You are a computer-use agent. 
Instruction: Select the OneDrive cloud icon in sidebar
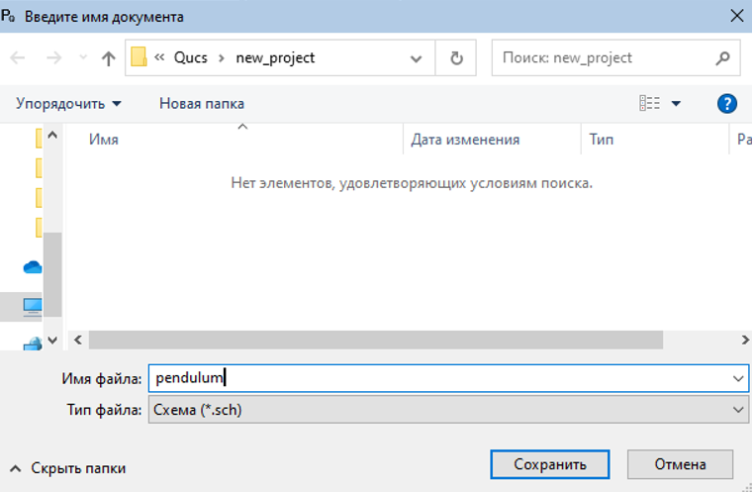33,267
